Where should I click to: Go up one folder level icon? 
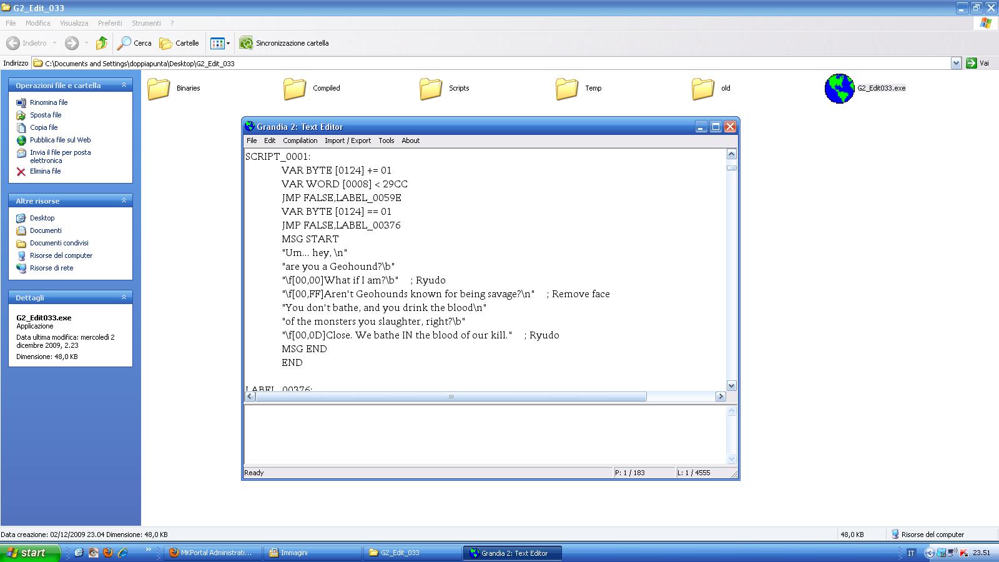click(101, 43)
